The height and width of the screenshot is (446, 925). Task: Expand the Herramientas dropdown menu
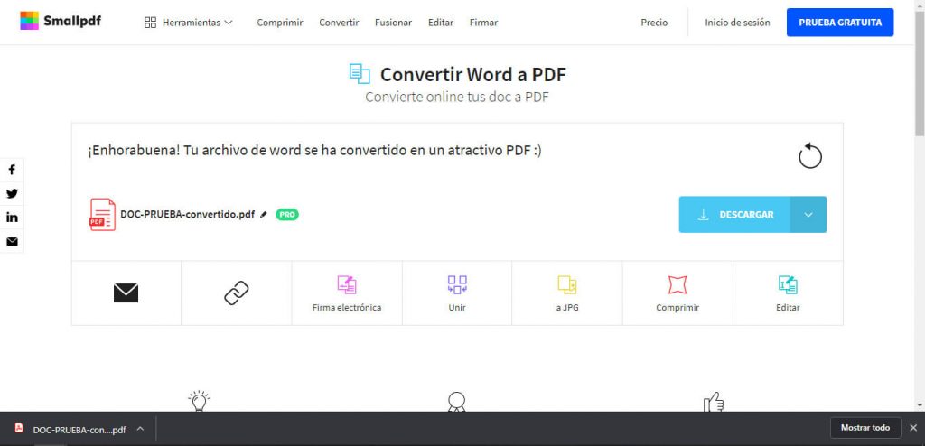click(x=189, y=23)
